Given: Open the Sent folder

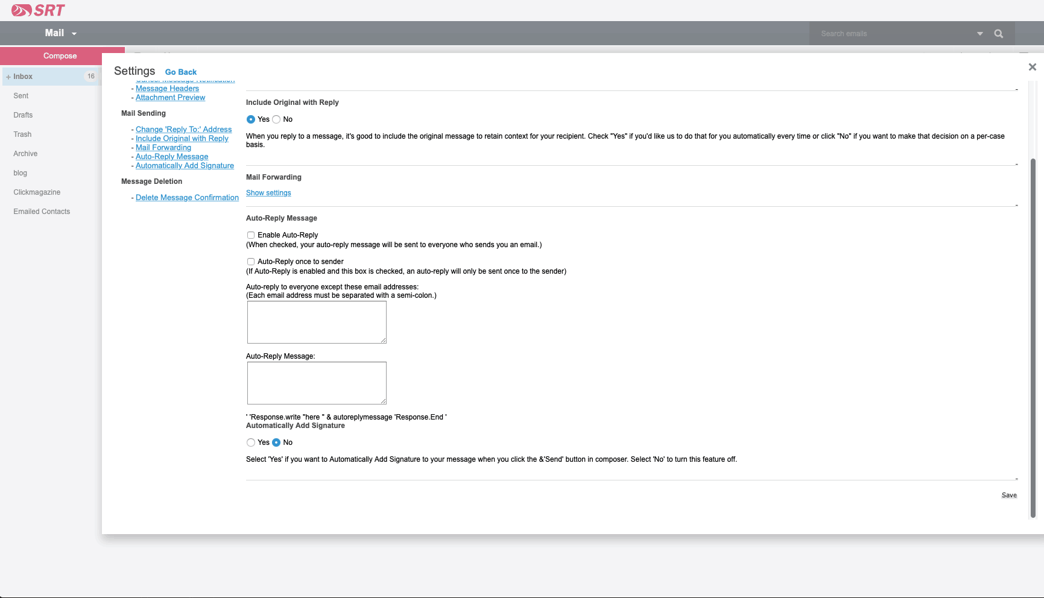Looking at the screenshot, I should point(21,95).
